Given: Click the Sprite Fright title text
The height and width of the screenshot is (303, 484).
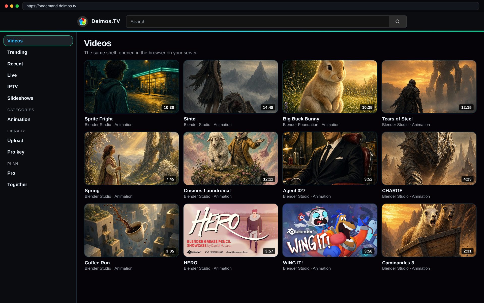Looking at the screenshot, I should pos(99,119).
